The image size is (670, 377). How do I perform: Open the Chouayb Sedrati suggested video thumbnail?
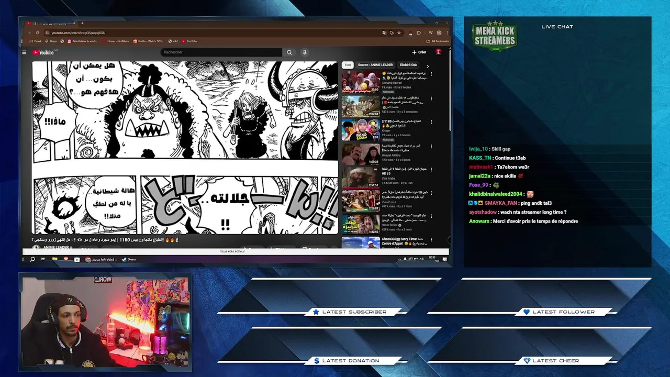361,82
